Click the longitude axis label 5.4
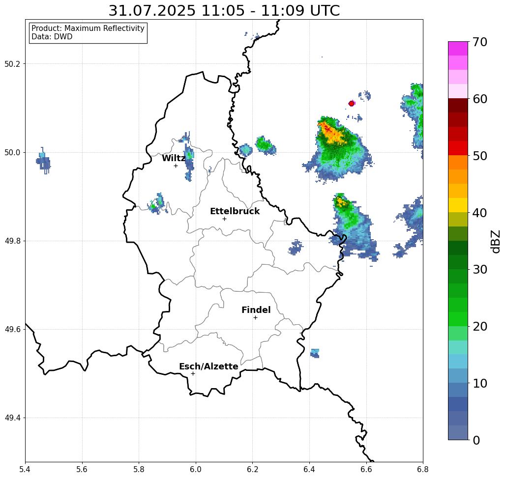Image resolution: width=506 pixels, height=478 pixels. click(25, 469)
